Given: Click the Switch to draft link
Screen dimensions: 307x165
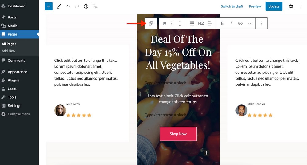Looking at the screenshot, I should tap(232, 6).
